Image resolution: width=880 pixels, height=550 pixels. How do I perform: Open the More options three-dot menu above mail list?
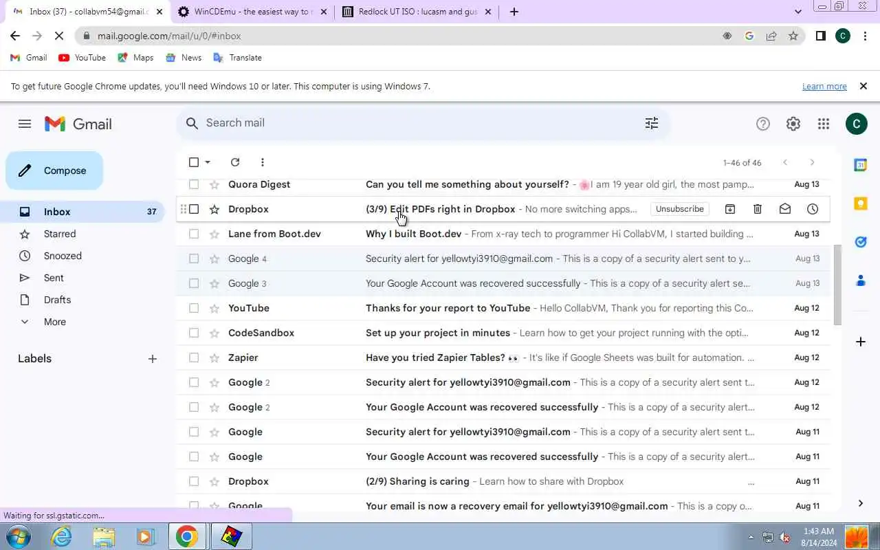263,162
